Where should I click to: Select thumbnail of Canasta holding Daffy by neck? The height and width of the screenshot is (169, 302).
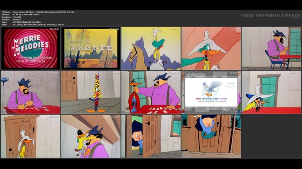tap(151, 92)
